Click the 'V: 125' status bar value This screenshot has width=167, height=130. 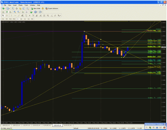139,128
